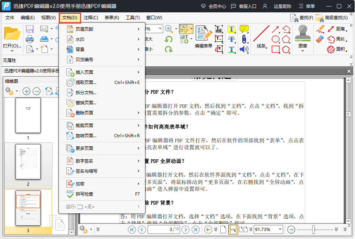The width and height of the screenshot is (355, 239).
Task: Click the zoom slider handle
Action: coord(314,229)
